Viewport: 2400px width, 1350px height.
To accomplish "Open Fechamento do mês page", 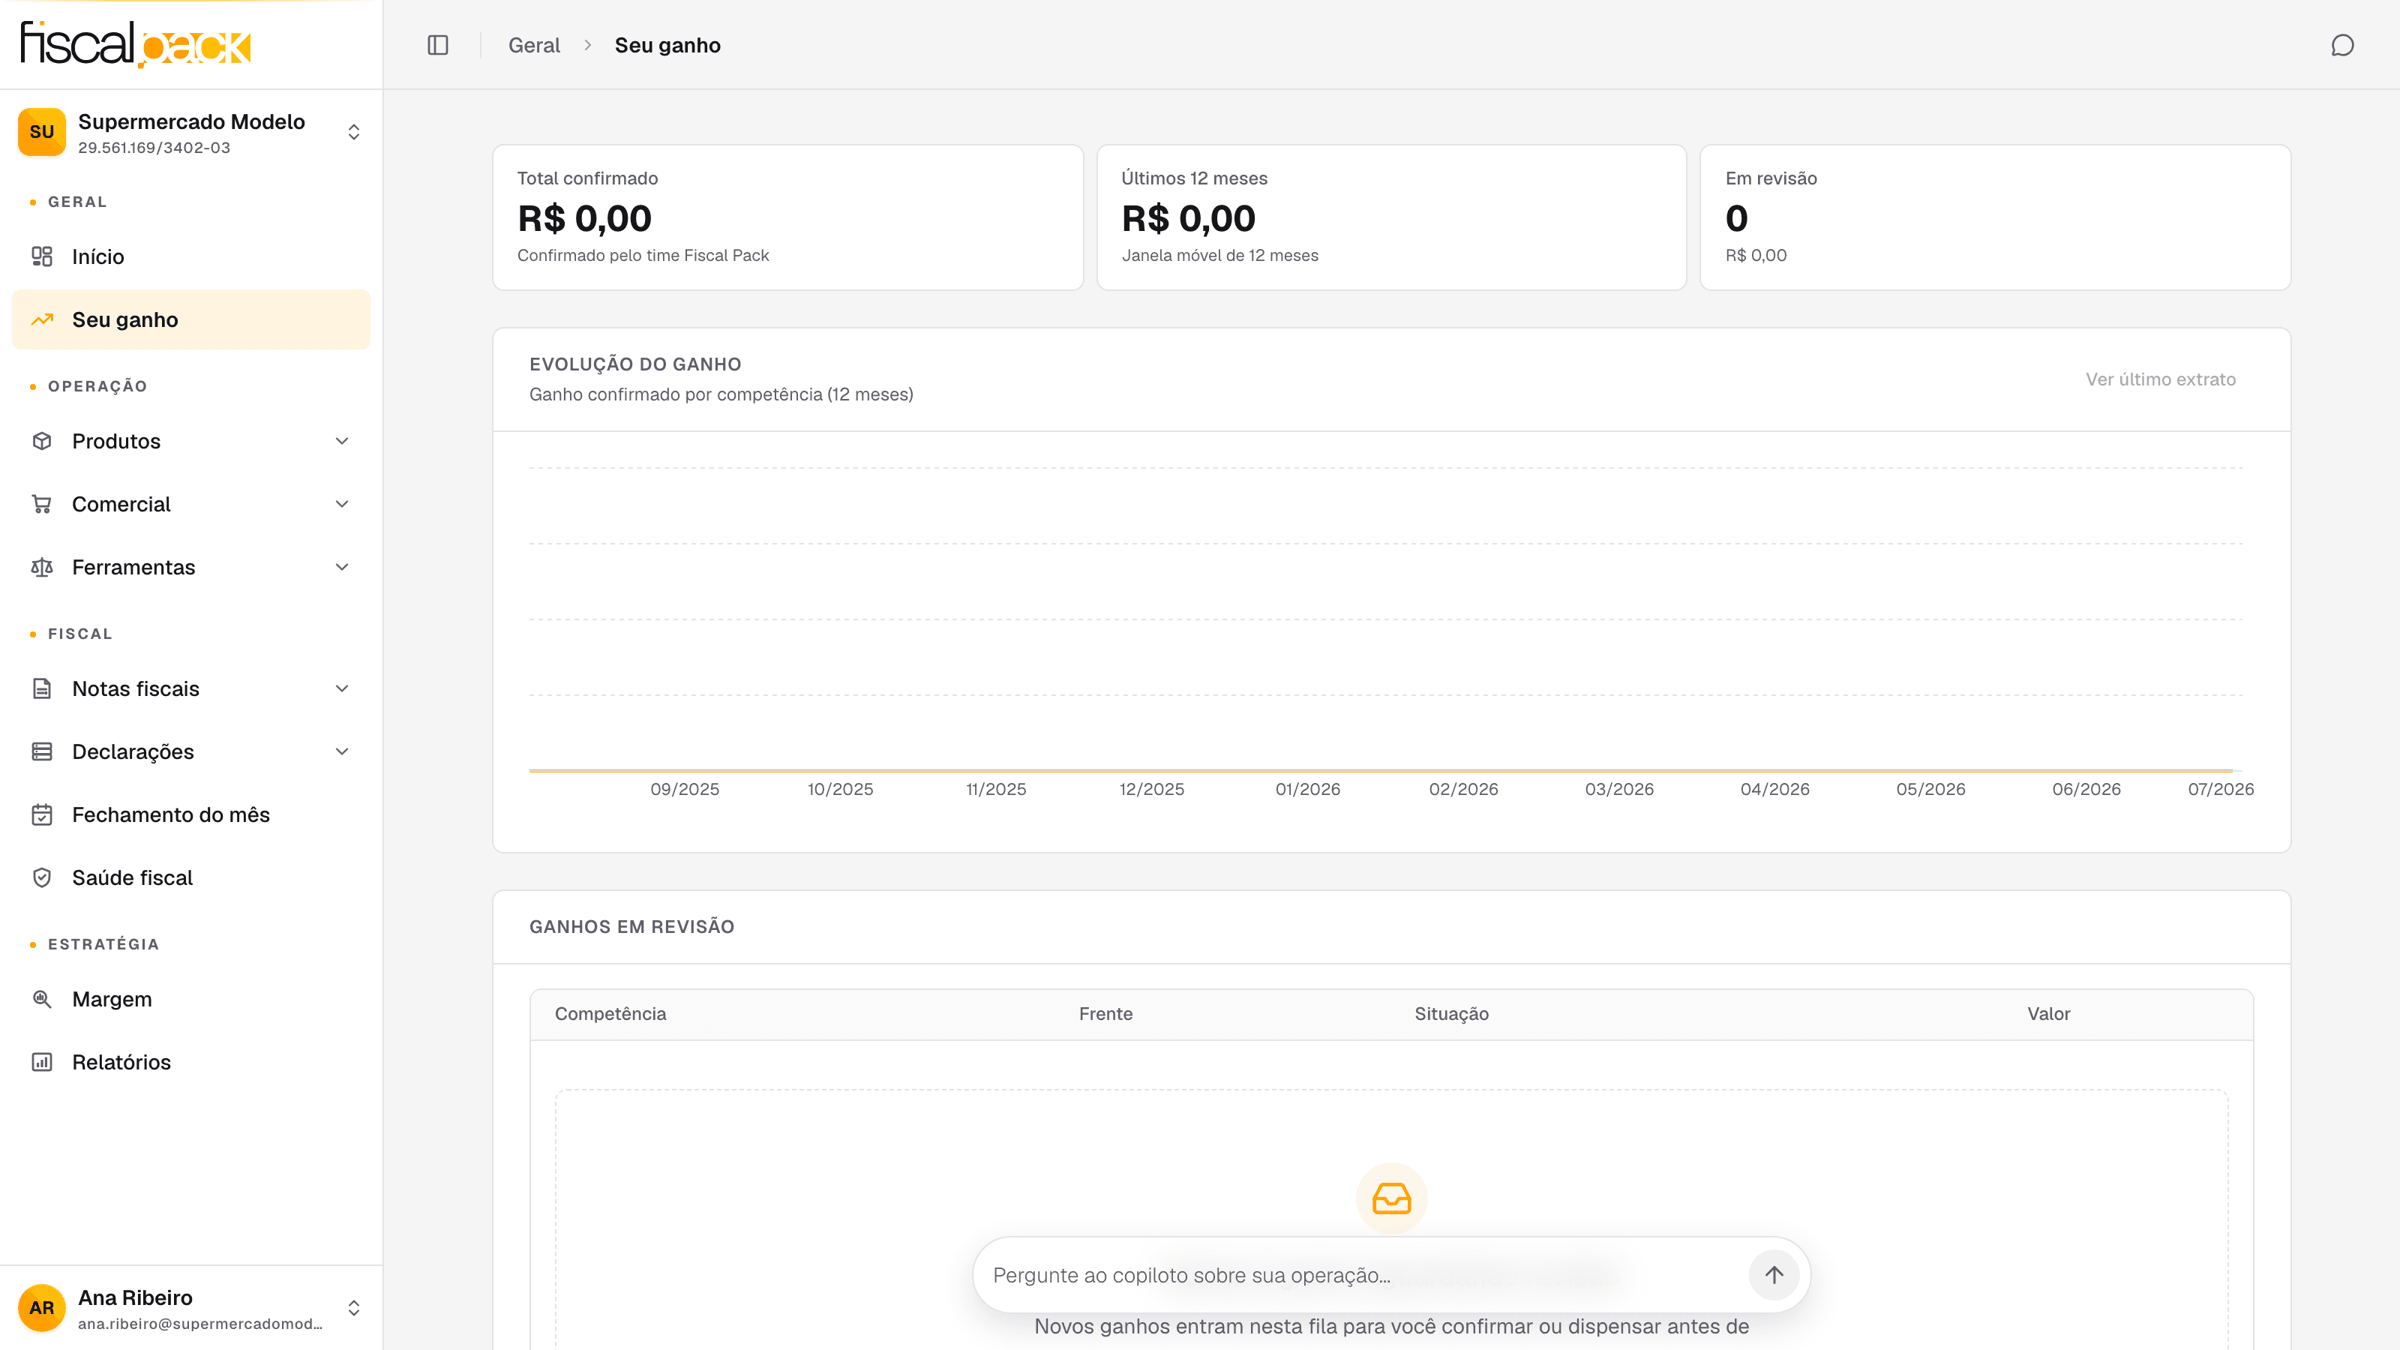I will click(x=191, y=815).
